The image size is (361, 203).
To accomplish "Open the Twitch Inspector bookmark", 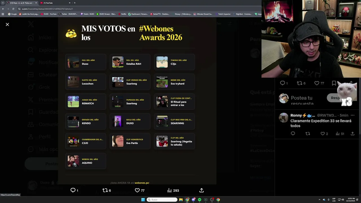I will coord(223,14).
